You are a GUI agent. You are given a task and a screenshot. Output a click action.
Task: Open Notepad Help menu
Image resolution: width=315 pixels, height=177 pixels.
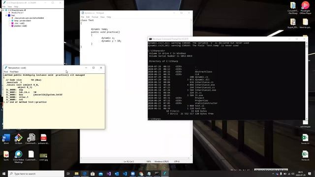[x=109, y=17]
